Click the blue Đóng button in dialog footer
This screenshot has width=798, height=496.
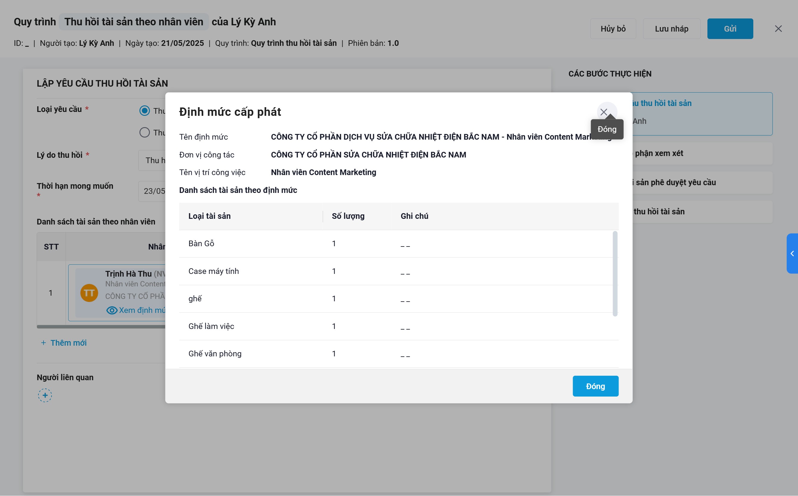pos(595,386)
